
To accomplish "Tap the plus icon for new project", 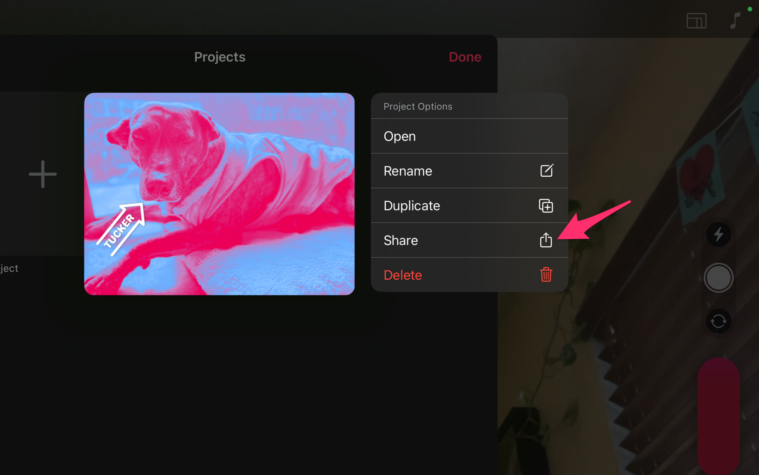I will [43, 174].
